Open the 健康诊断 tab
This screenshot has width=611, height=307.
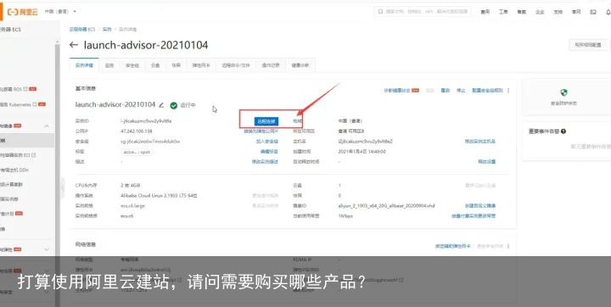pos(300,65)
